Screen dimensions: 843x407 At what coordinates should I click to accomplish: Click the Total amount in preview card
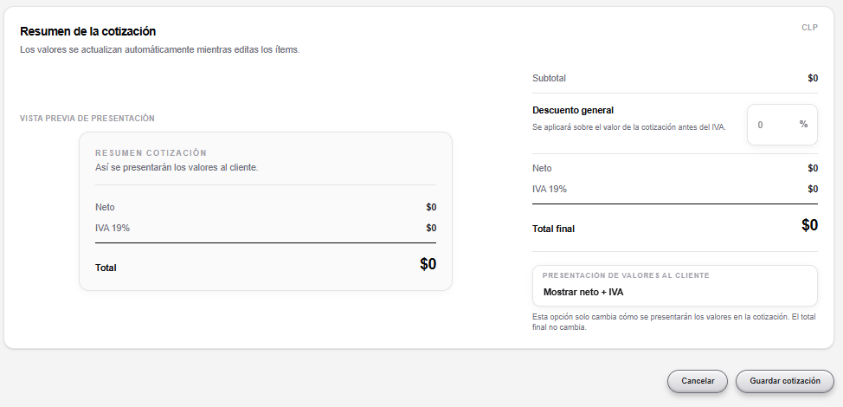pyautogui.click(x=428, y=264)
